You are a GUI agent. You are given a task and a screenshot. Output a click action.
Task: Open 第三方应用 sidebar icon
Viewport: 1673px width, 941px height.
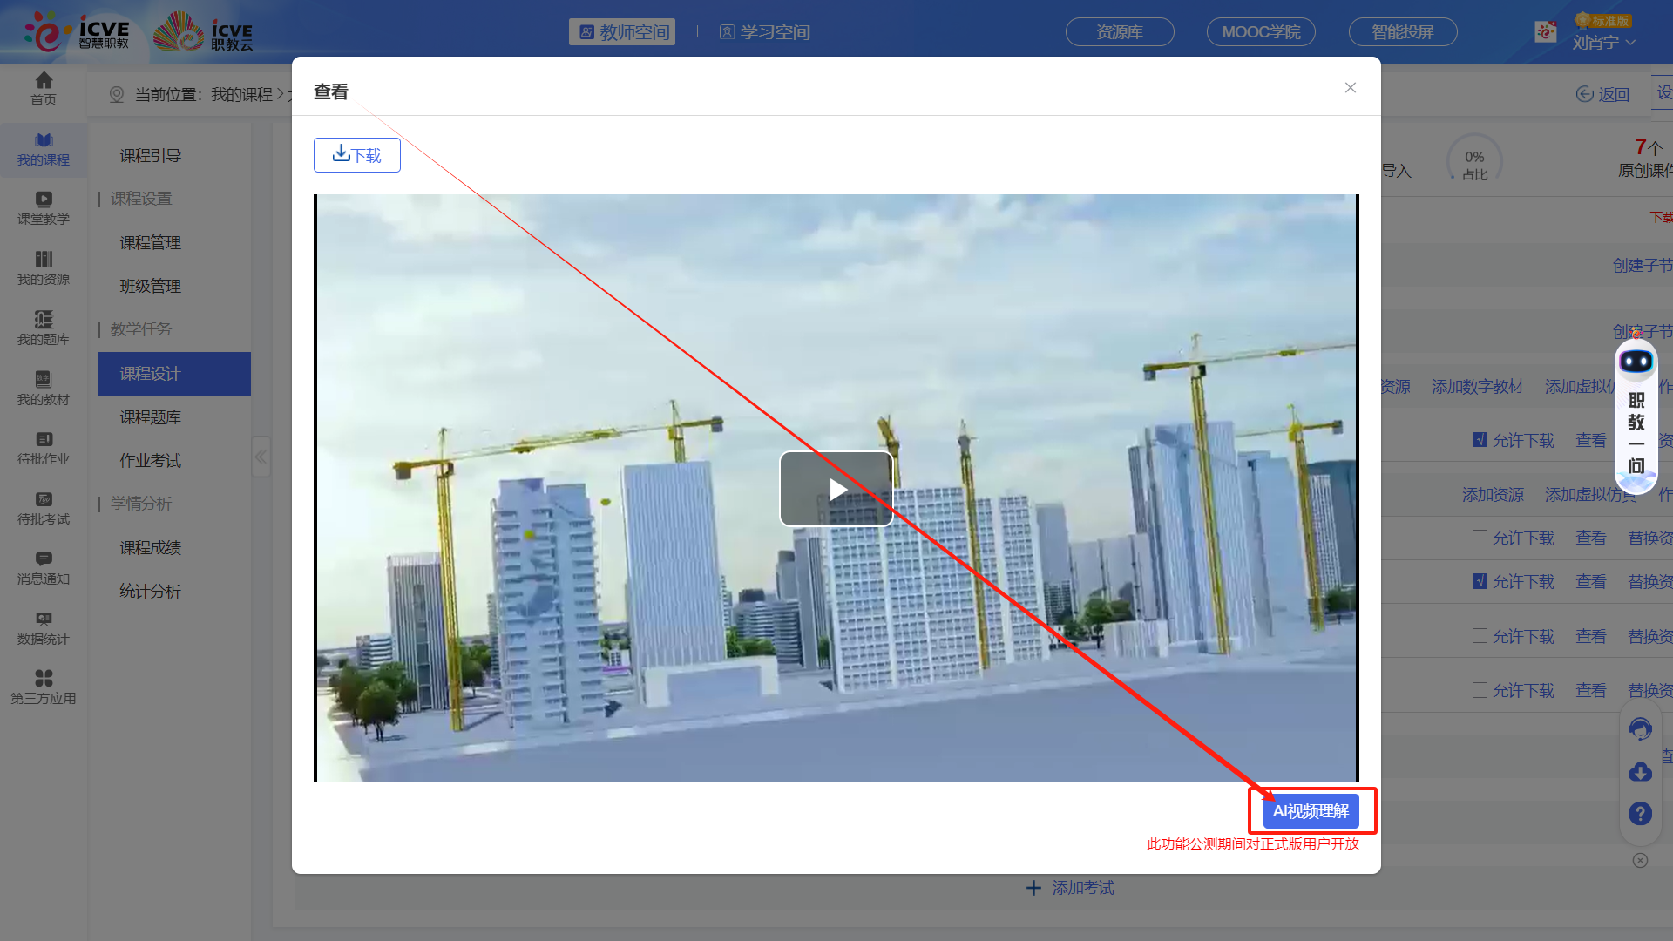[x=44, y=687]
